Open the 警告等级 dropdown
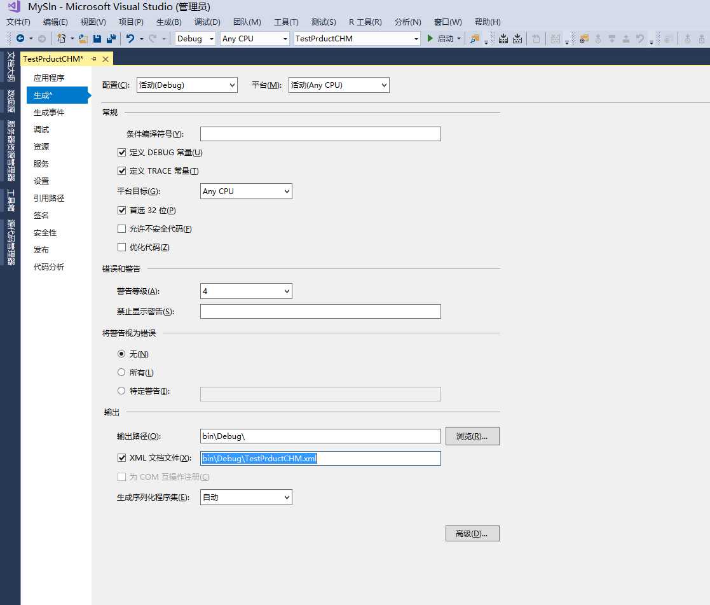 (x=247, y=291)
